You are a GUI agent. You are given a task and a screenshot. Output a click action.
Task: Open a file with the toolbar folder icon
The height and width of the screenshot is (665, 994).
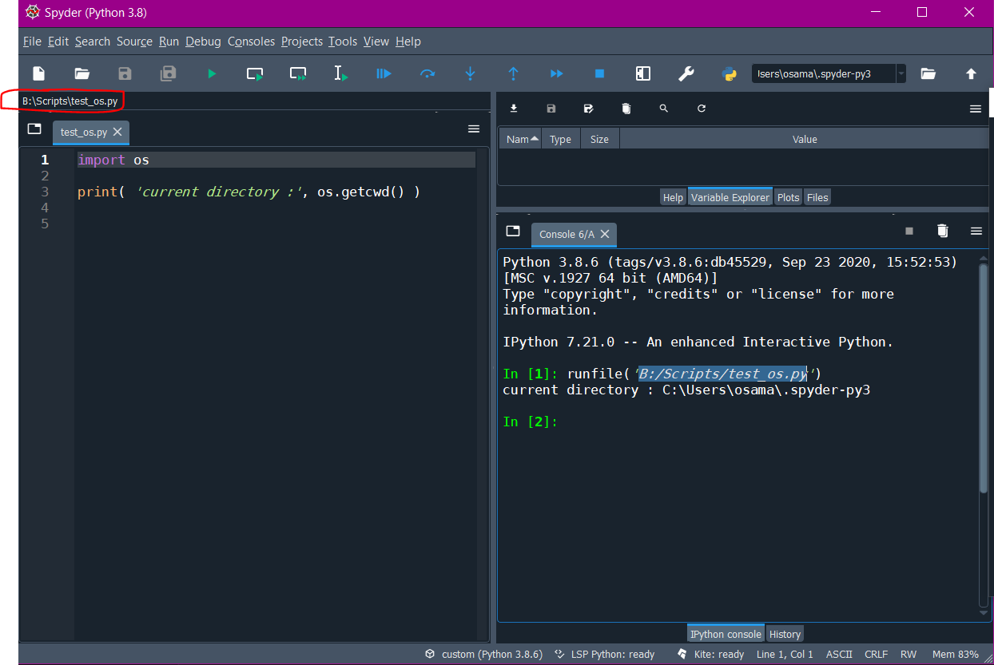(82, 73)
